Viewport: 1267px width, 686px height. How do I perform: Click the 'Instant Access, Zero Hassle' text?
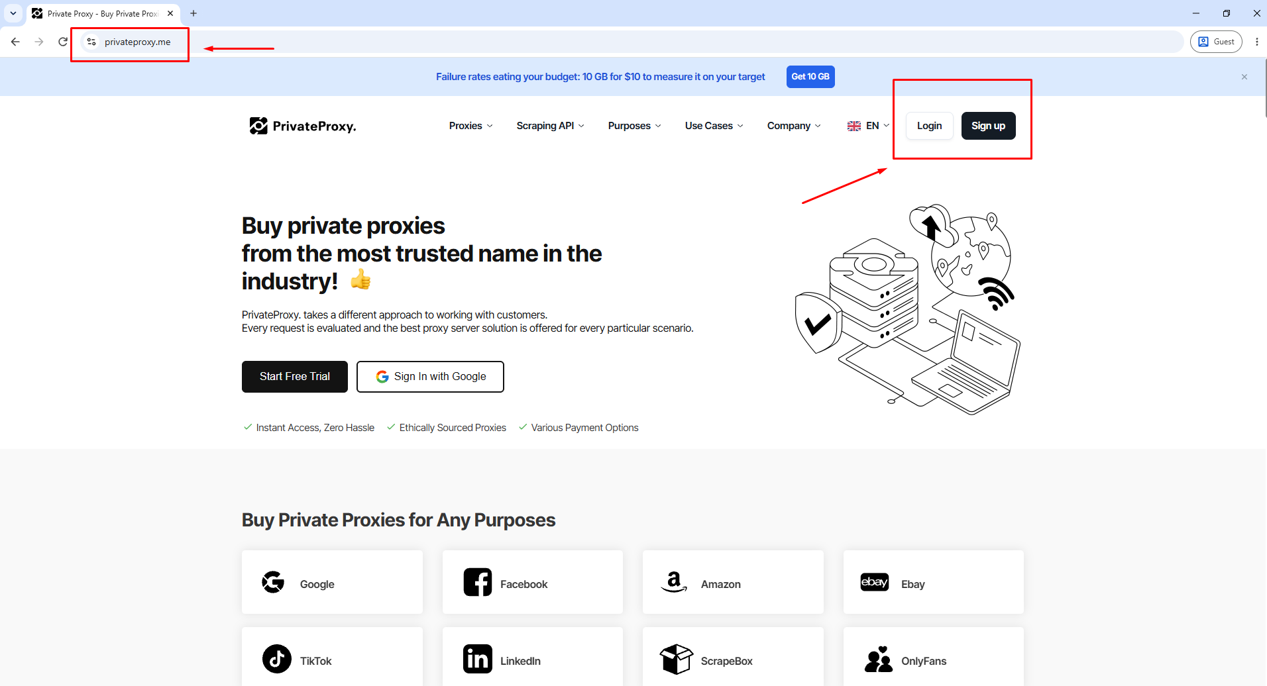pyautogui.click(x=315, y=428)
